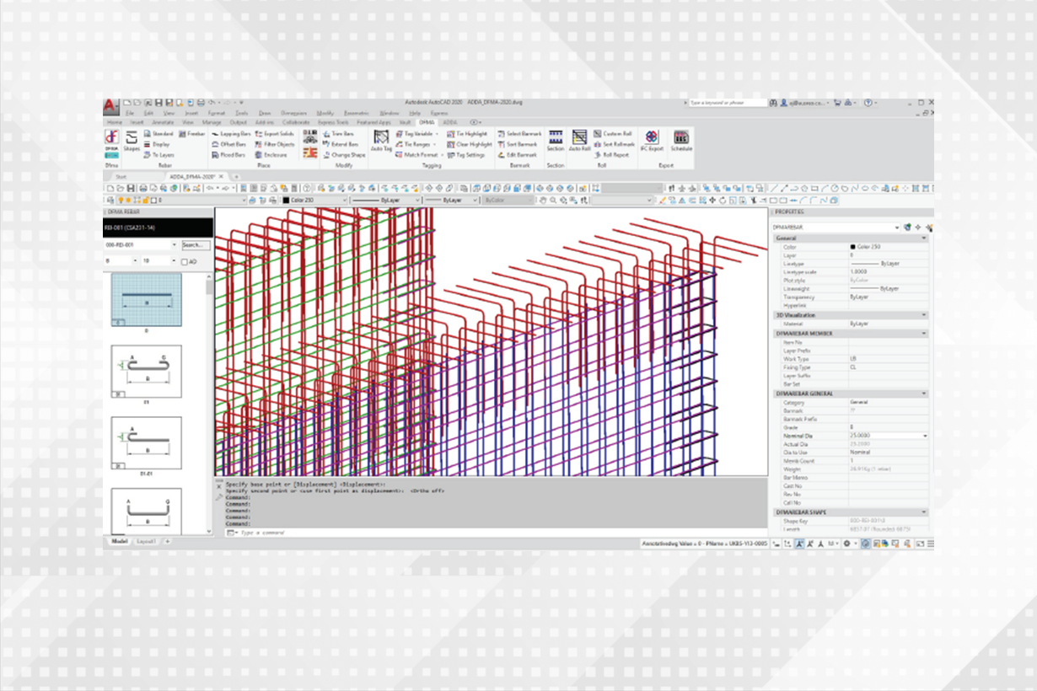Image resolution: width=1037 pixels, height=691 pixels.
Task: Select the Section tool icon
Action: pyautogui.click(x=555, y=141)
